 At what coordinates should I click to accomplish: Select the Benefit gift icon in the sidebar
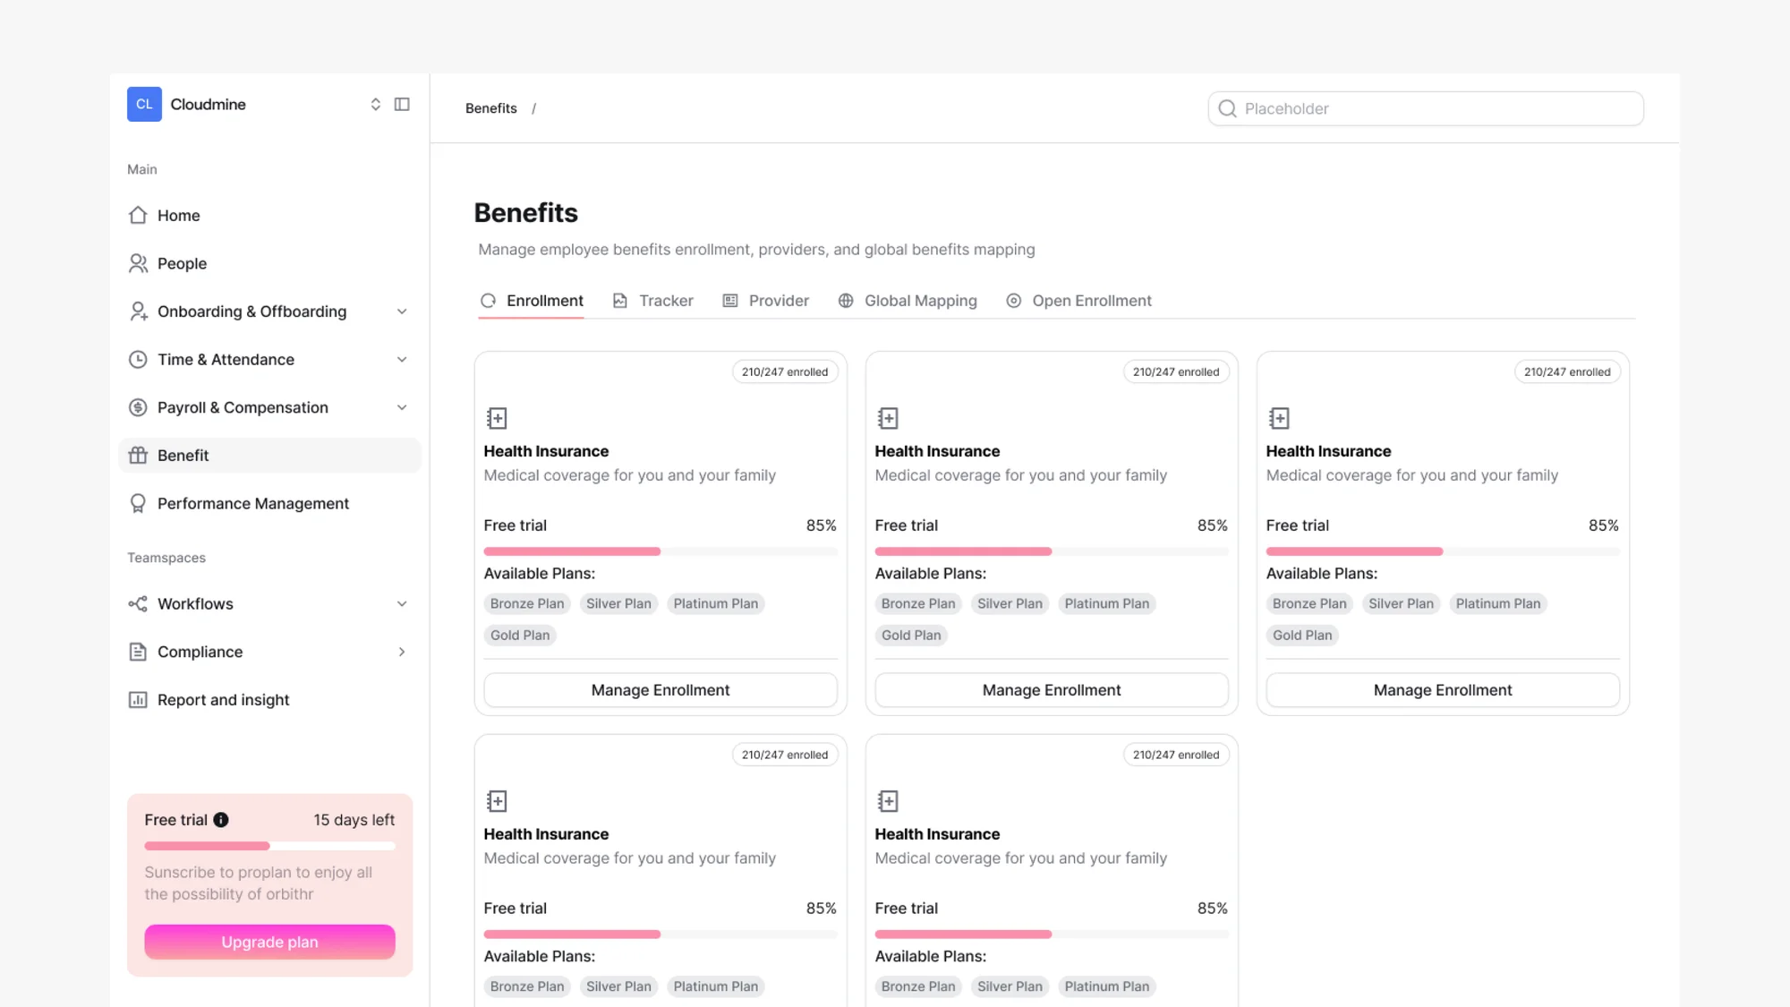(x=138, y=456)
